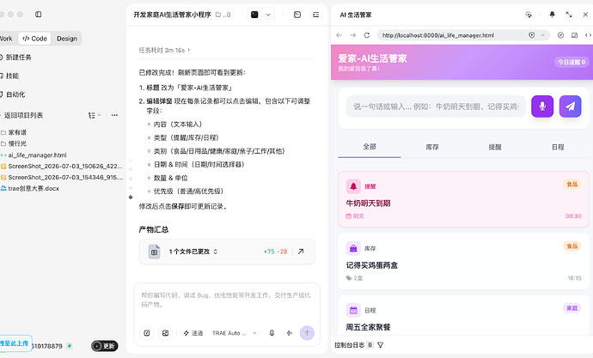Toggle the task list panel icon in chat header
This screenshot has width=593, height=358.
point(315,15)
